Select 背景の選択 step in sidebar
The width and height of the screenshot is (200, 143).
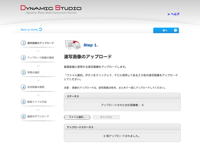click(33, 72)
